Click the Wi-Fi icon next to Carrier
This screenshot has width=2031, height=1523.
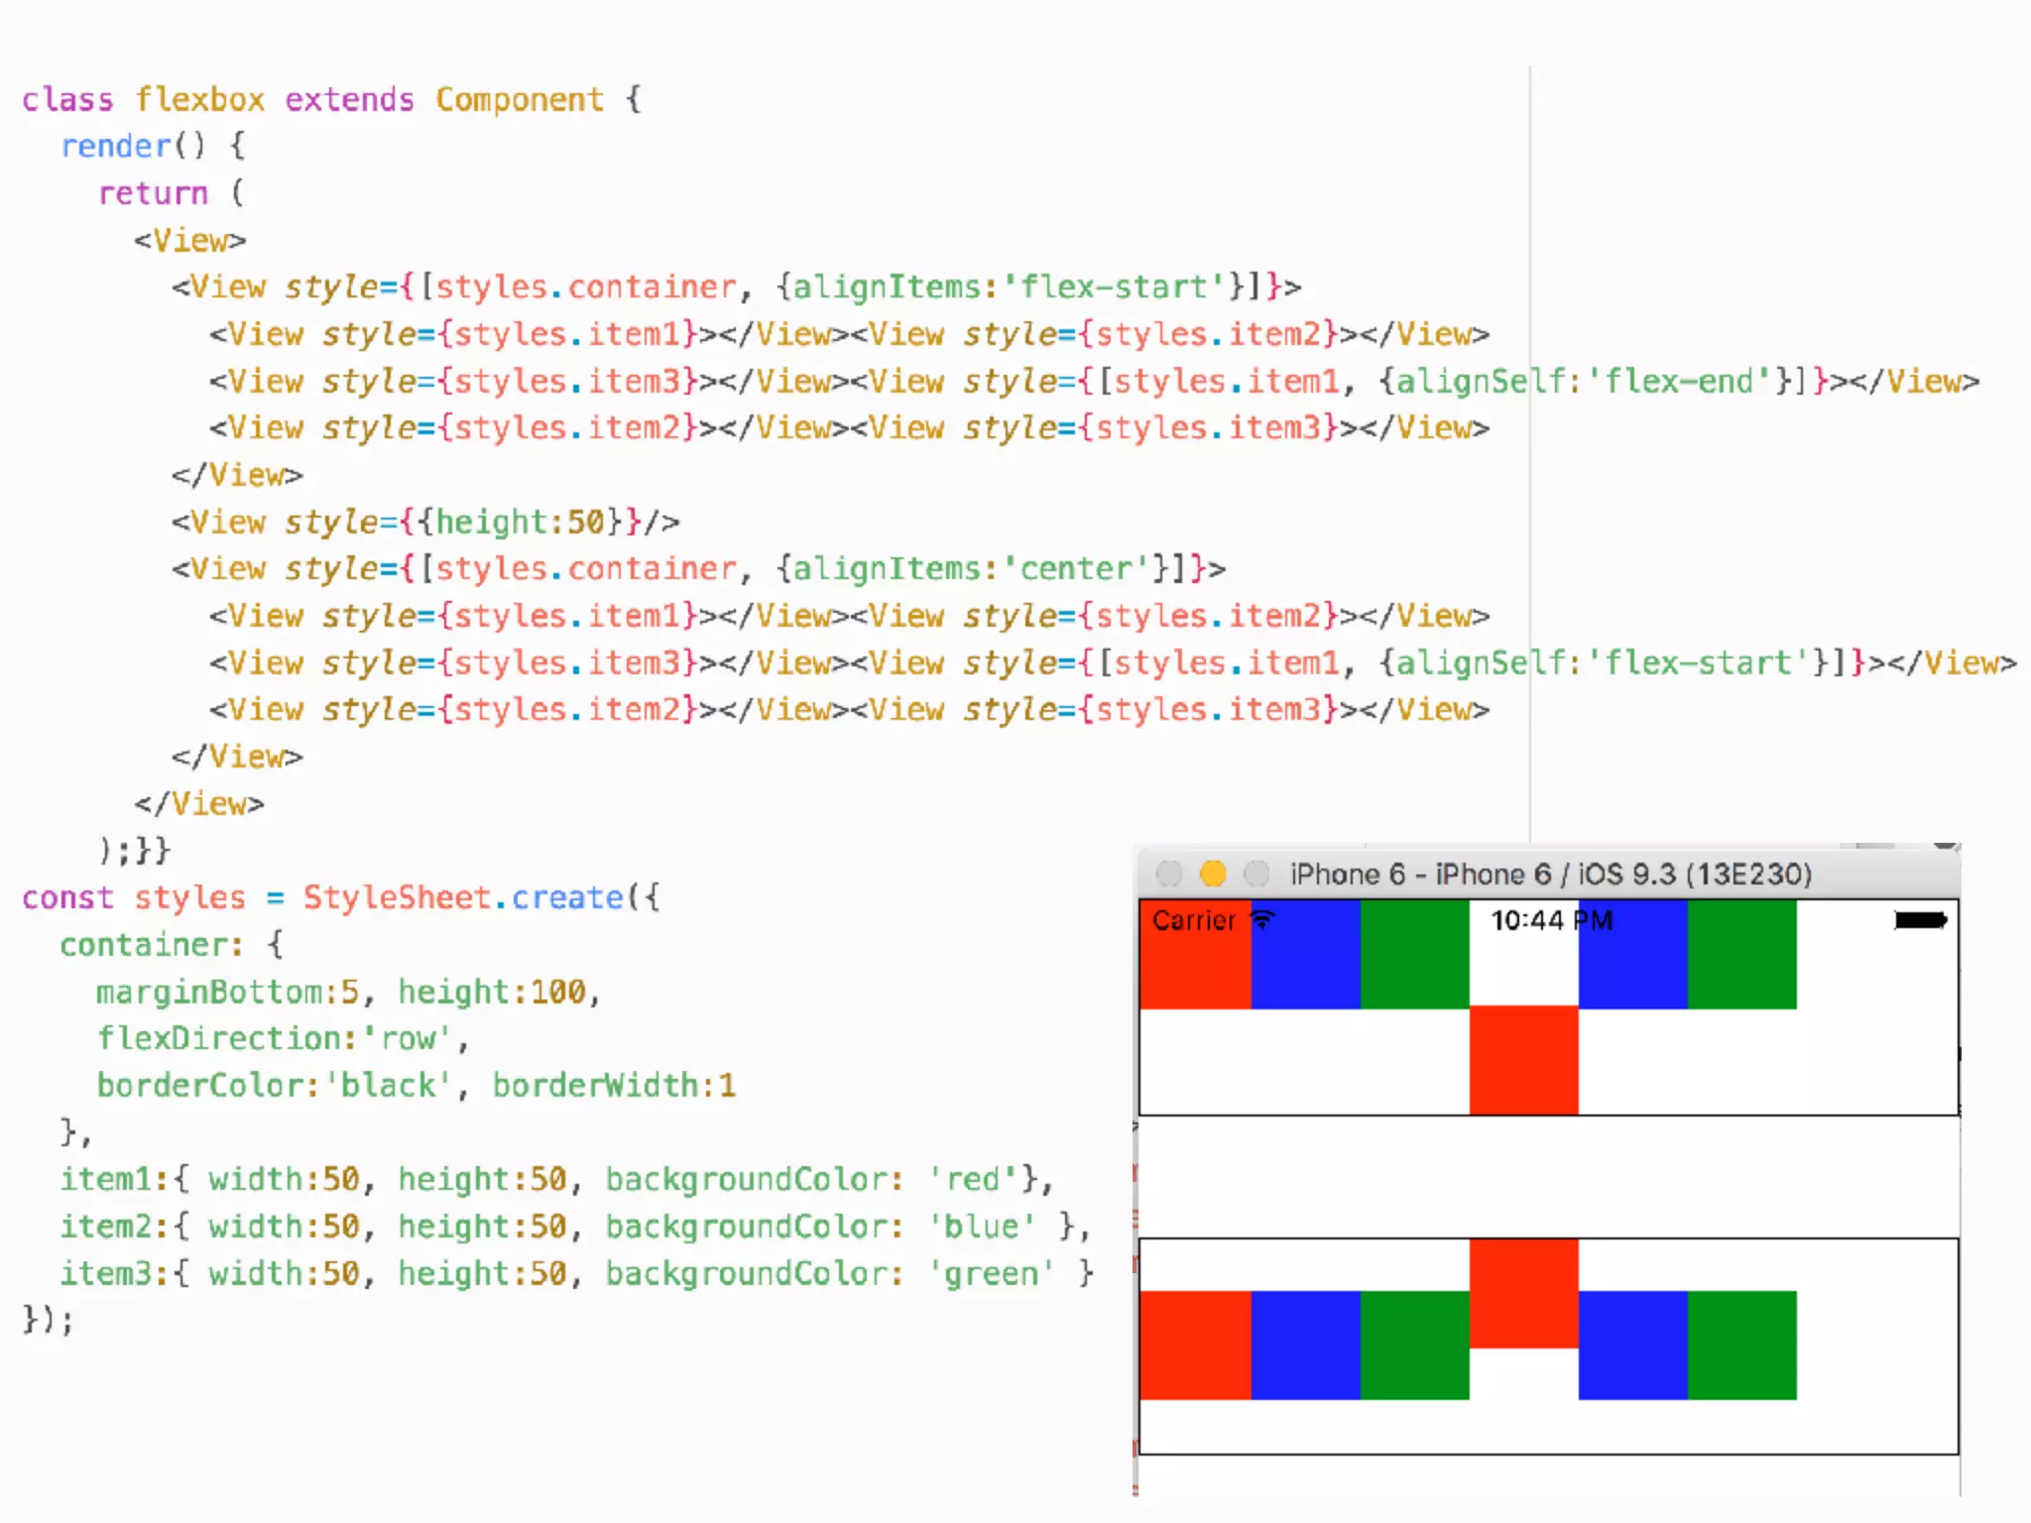click(x=1261, y=919)
